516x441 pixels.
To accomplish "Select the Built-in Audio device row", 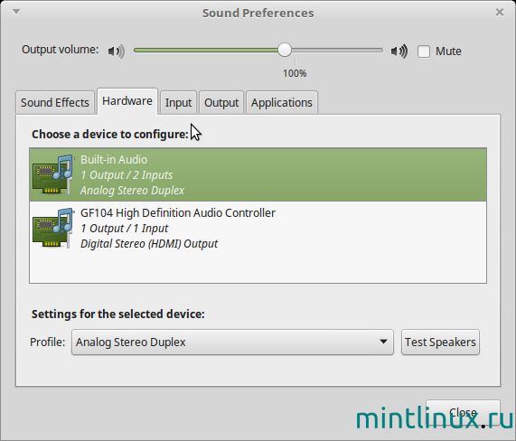I will pyautogui.click(x=258, y=174).
